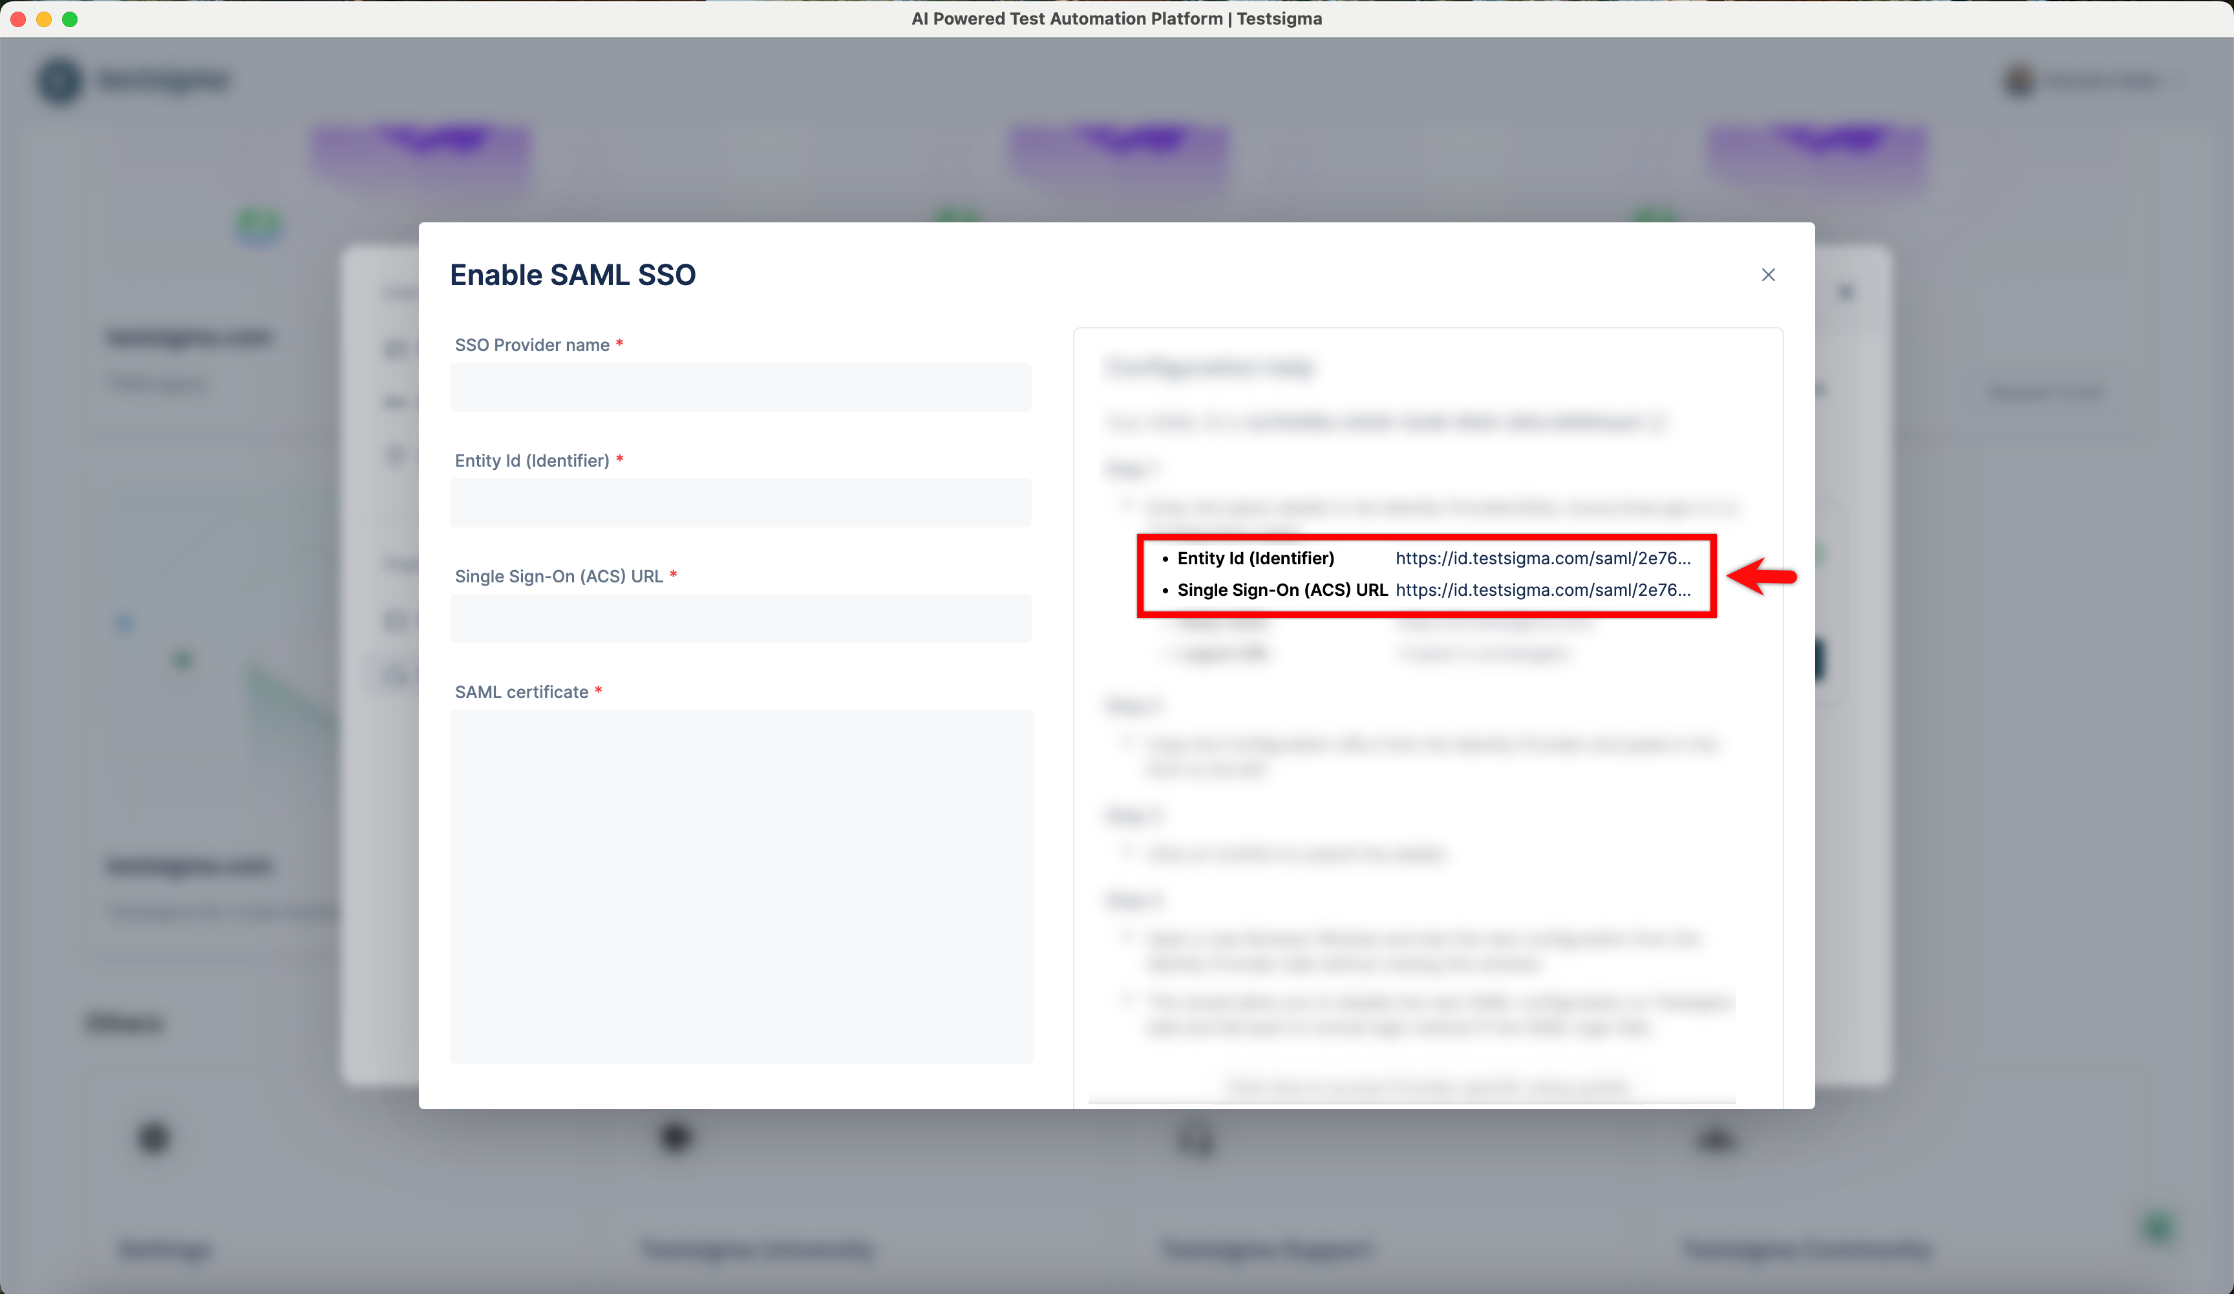Click the highlighted red configuration values box
This screenshot has height=1294, width=2234.
pos(1427,575)
